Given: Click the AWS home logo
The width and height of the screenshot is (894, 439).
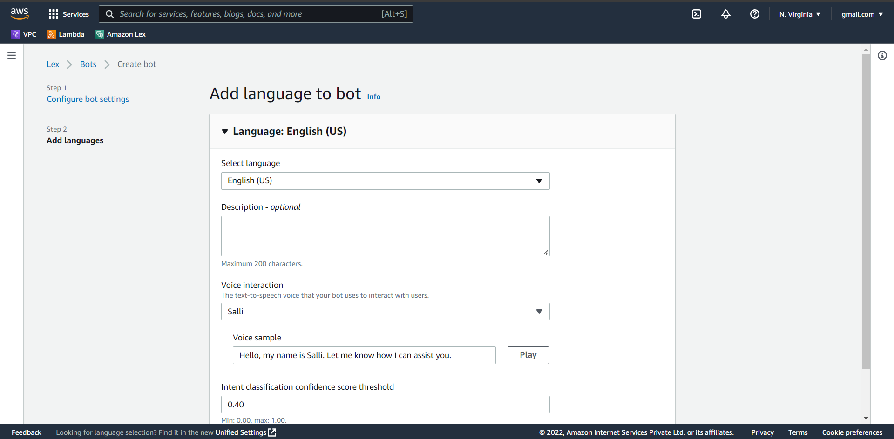Looking at the screenshot, I should click(20, 14).
